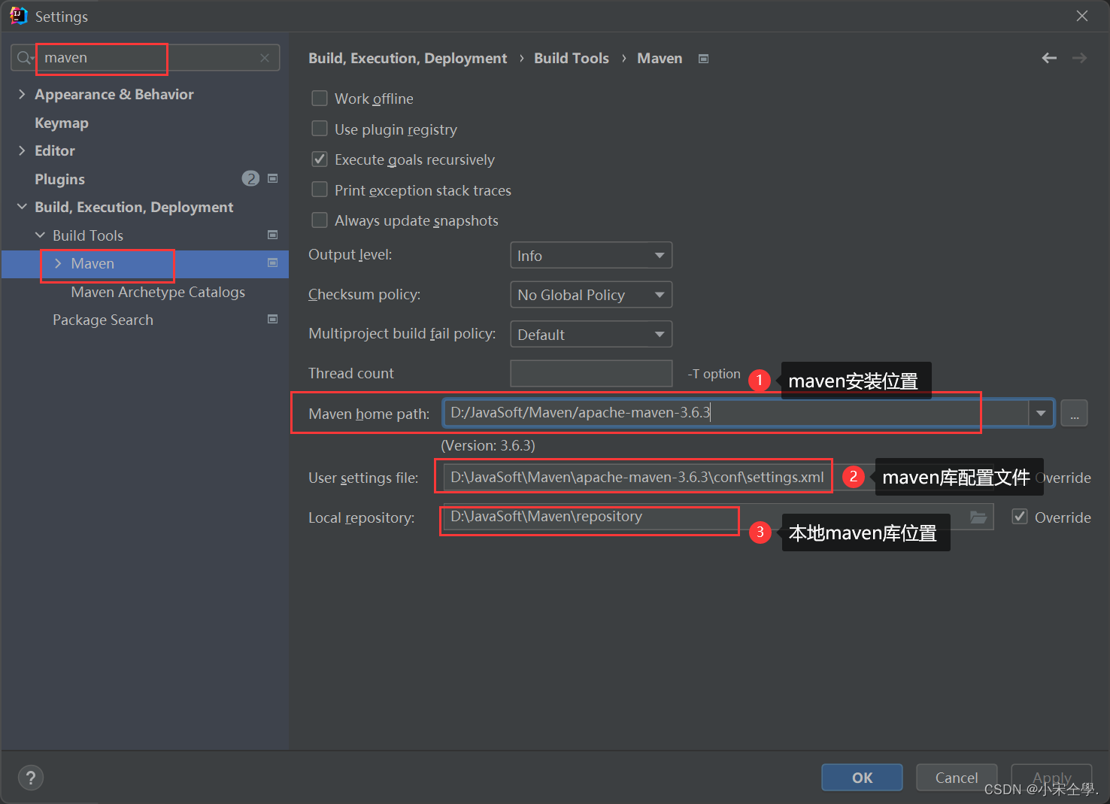This screenshot has width=1110, height=804.
Task: Click the Plugins updates badge 2
Action: click(250, 178)
